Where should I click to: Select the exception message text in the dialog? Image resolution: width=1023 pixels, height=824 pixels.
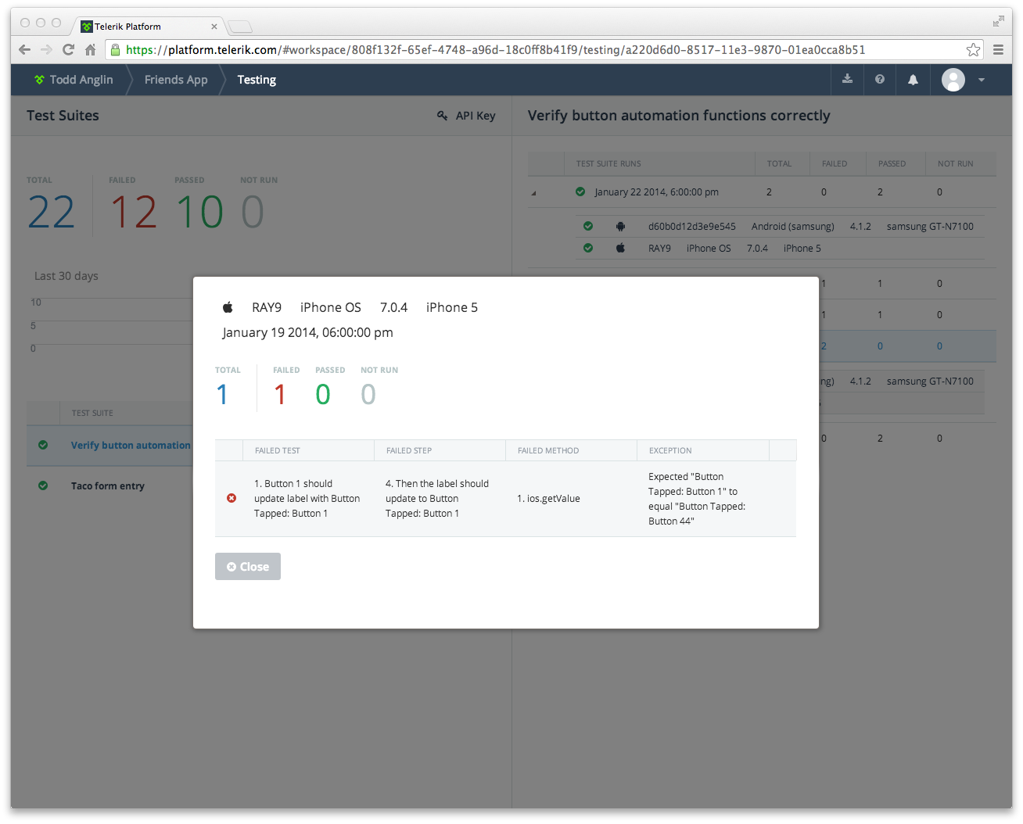697,499
